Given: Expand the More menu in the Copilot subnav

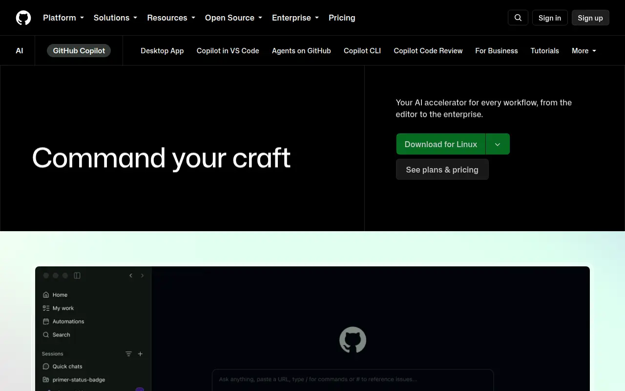Looking at the screenshot, I should [584, 51].
